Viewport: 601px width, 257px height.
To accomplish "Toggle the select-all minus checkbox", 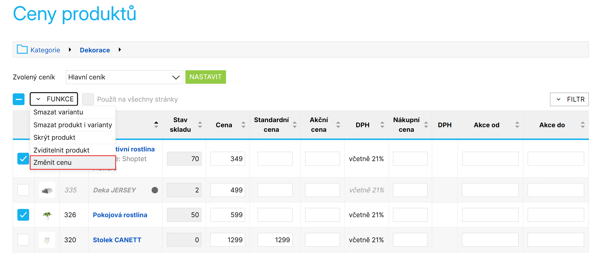I will pyautogui.click(x=19, y=99).
